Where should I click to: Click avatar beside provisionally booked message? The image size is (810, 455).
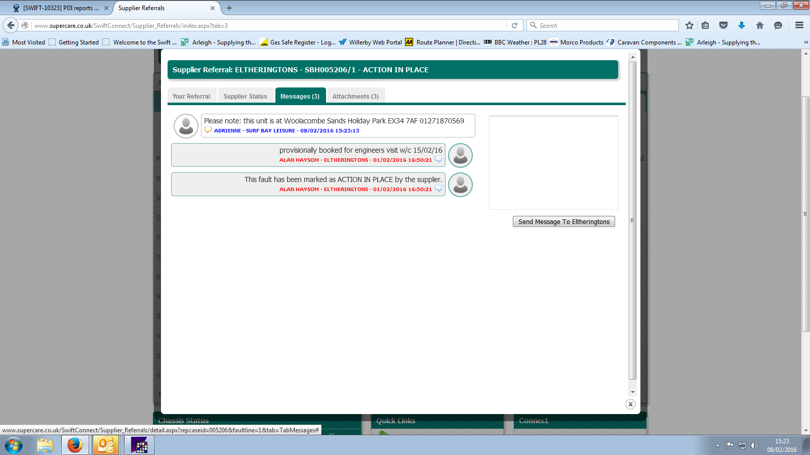click(460, 155)
